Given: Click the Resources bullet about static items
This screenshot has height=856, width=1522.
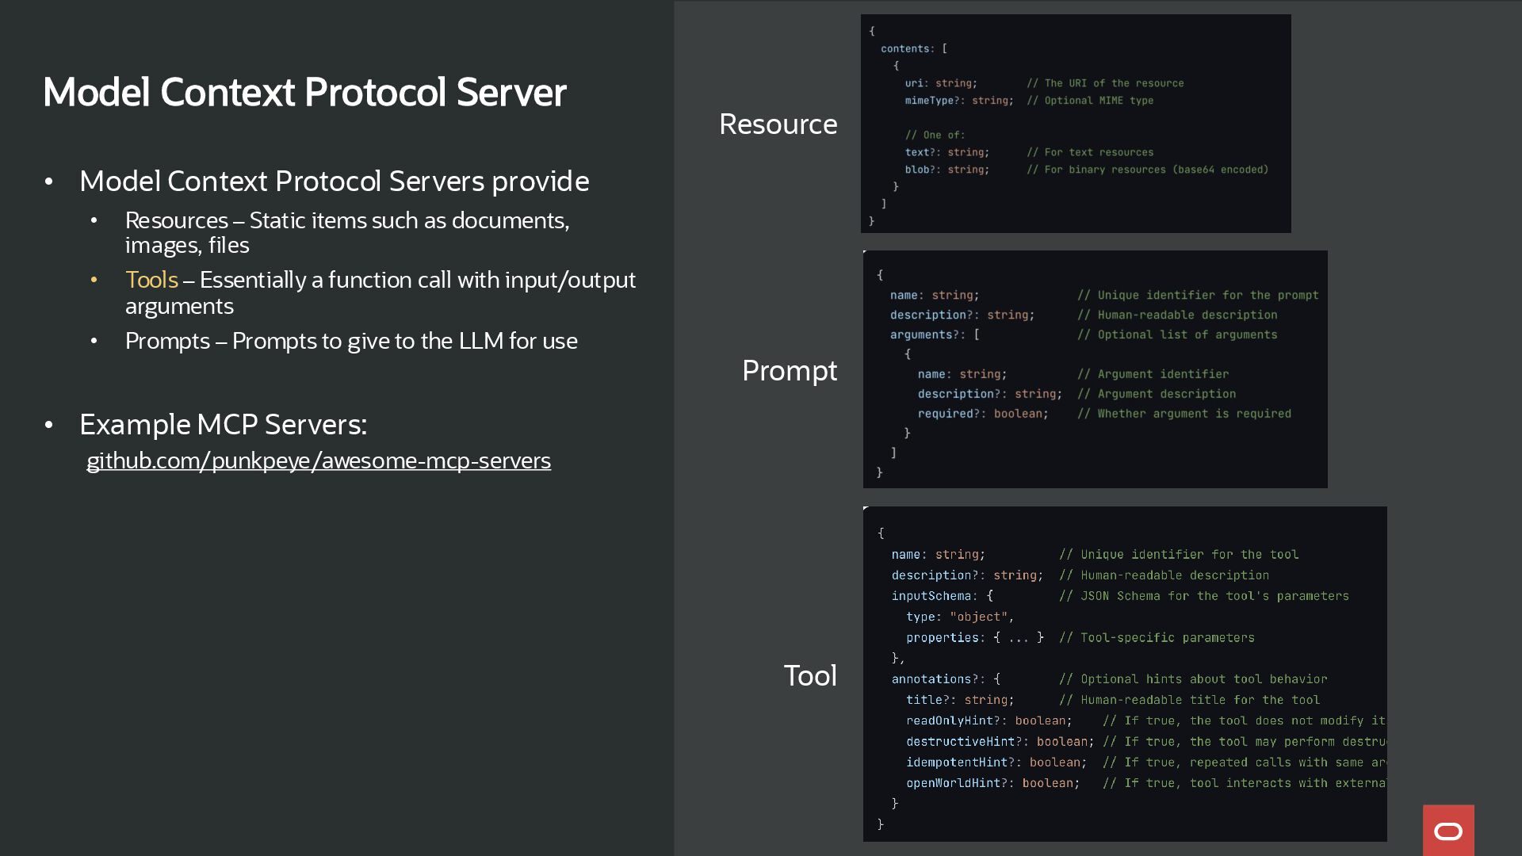Looking at the screenshot, I should pyautogui.click(x=346, y=232).
